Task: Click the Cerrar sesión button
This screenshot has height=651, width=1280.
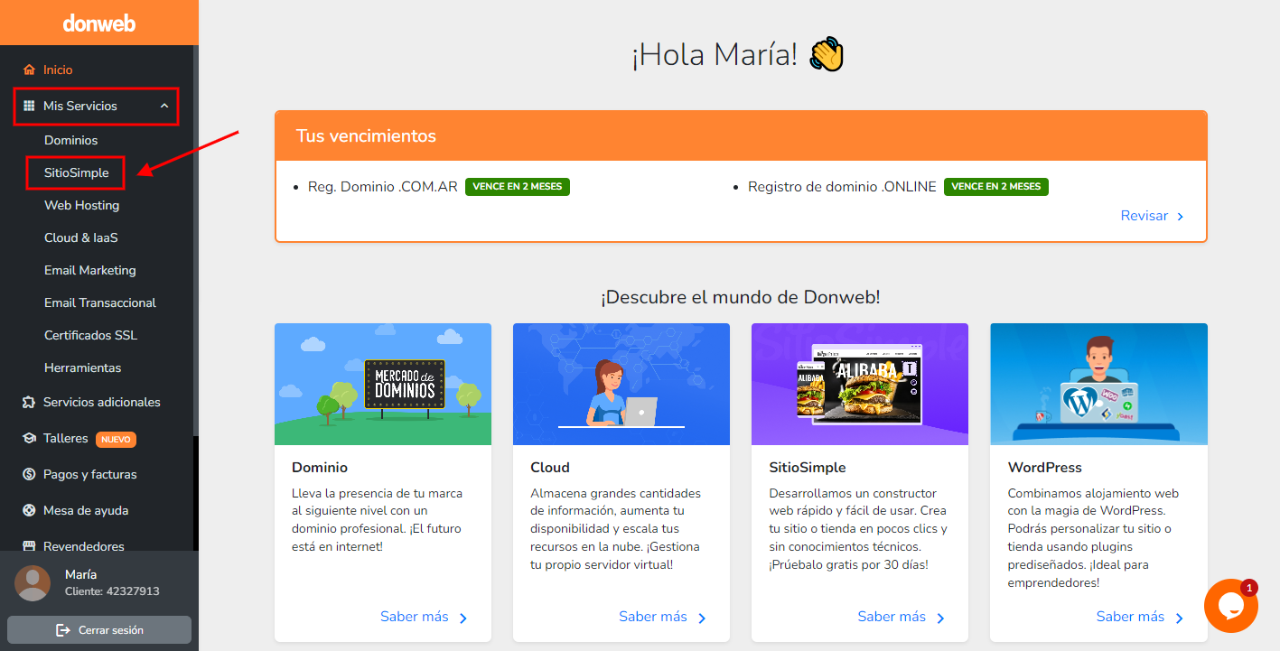Action: [x=99, y=629]
